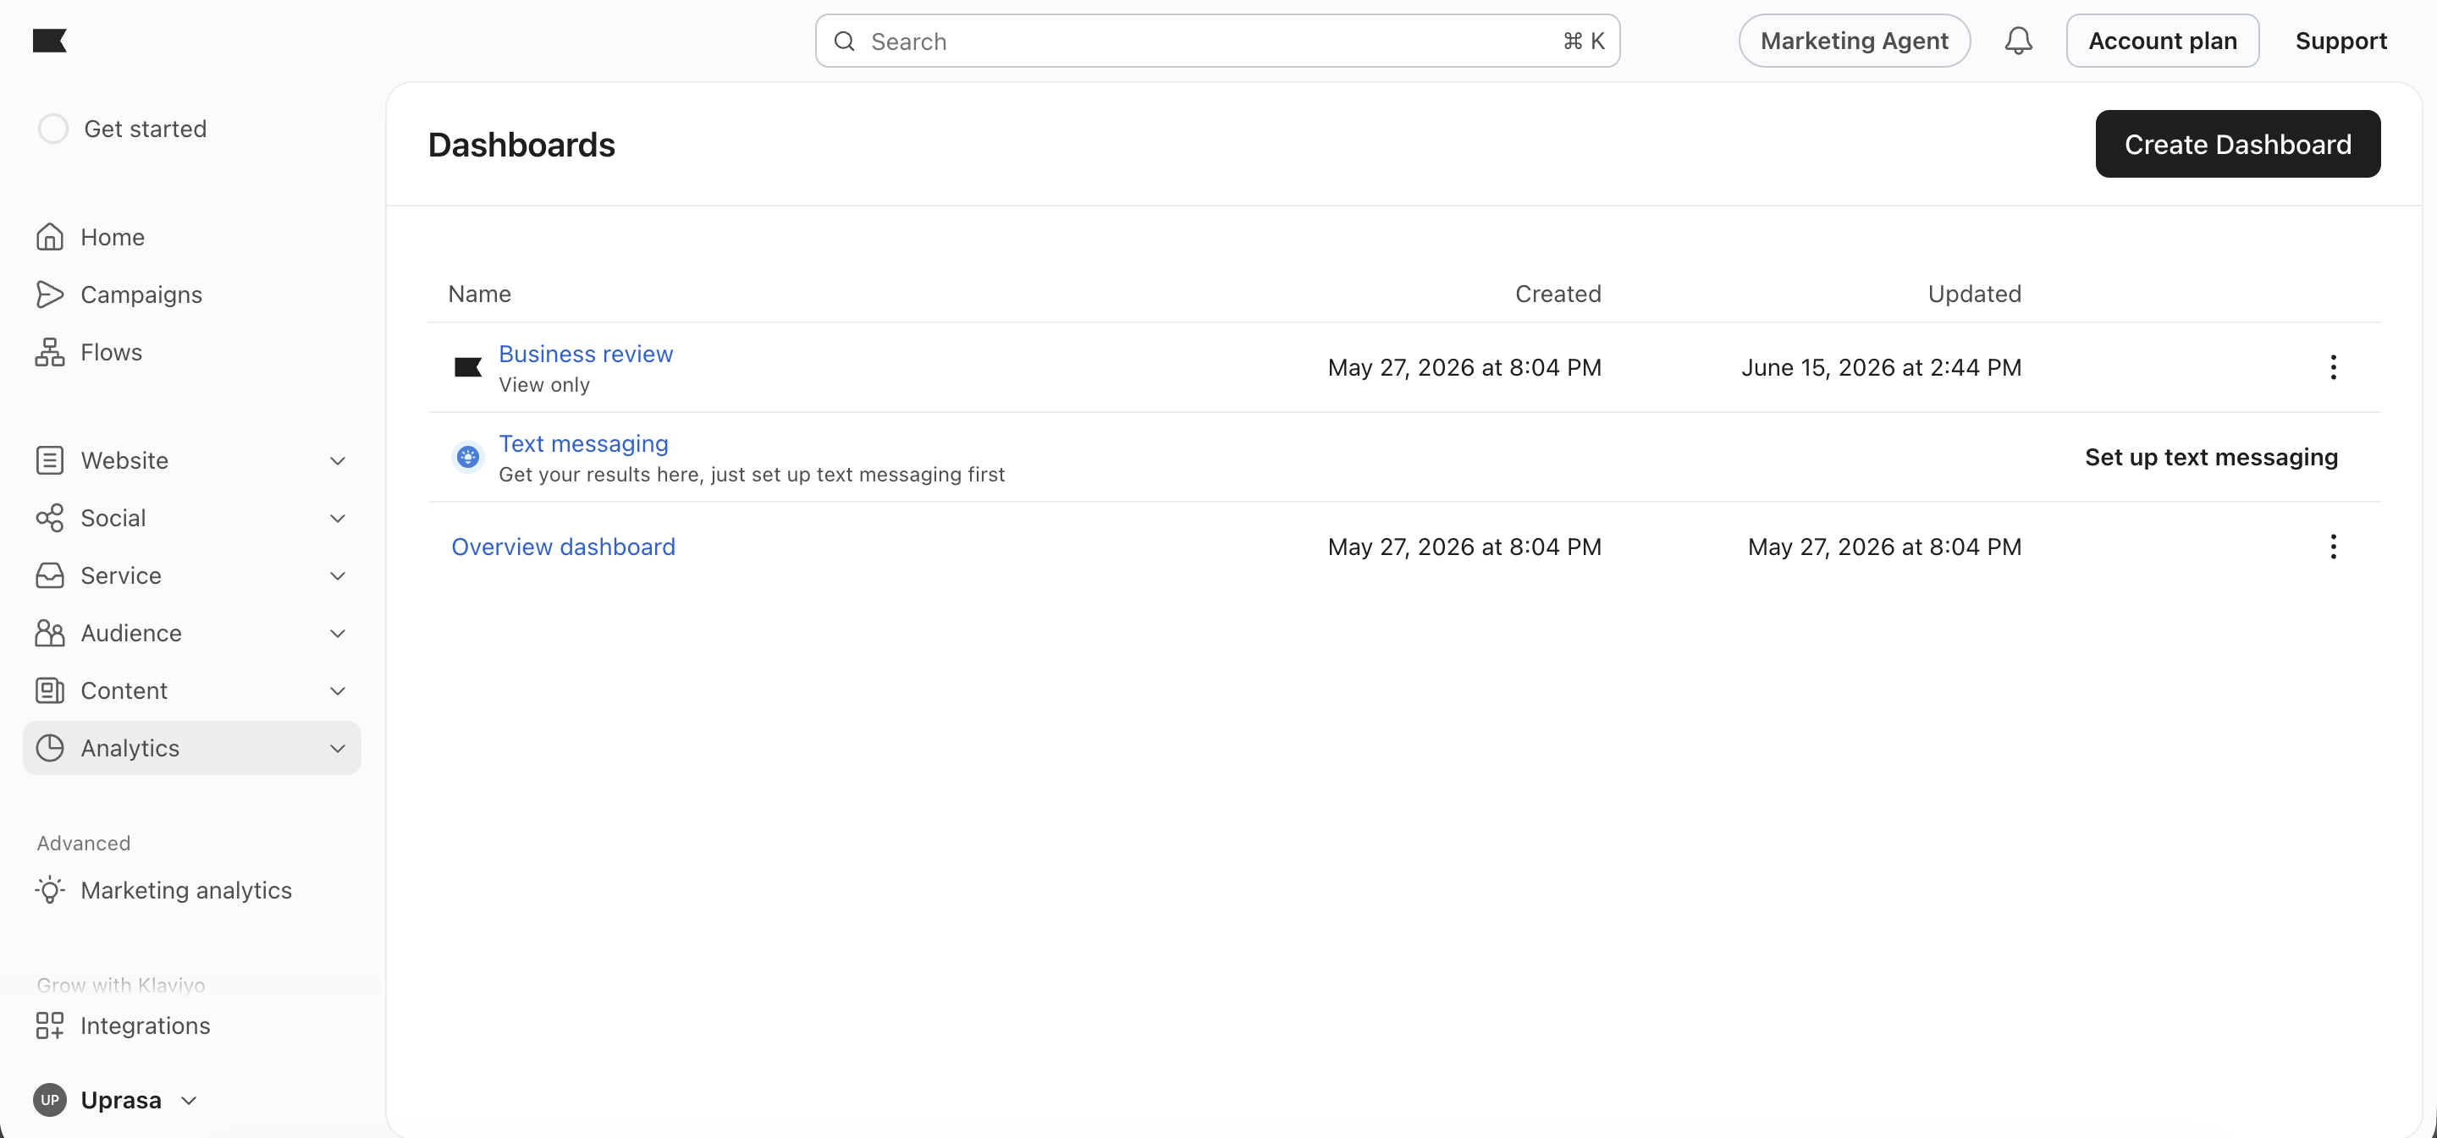Screen dimensions: 2437x1138
Task: Click Set up text messaging
Action: pyautogui.click(x=2211, y=458)
